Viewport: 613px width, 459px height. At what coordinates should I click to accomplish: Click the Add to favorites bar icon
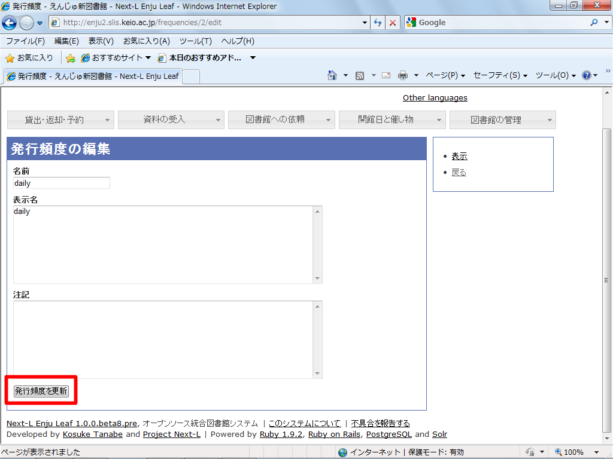(71, 58)
